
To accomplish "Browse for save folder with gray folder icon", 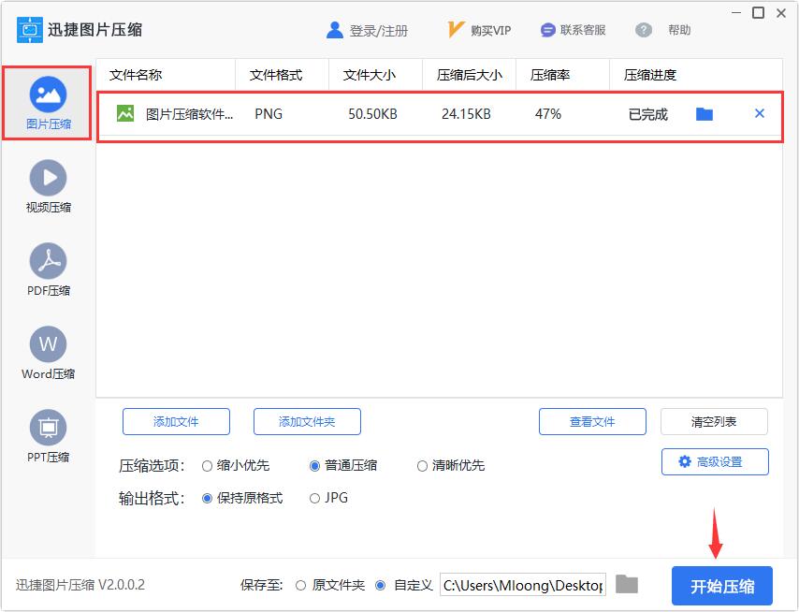I will point(627,584).
